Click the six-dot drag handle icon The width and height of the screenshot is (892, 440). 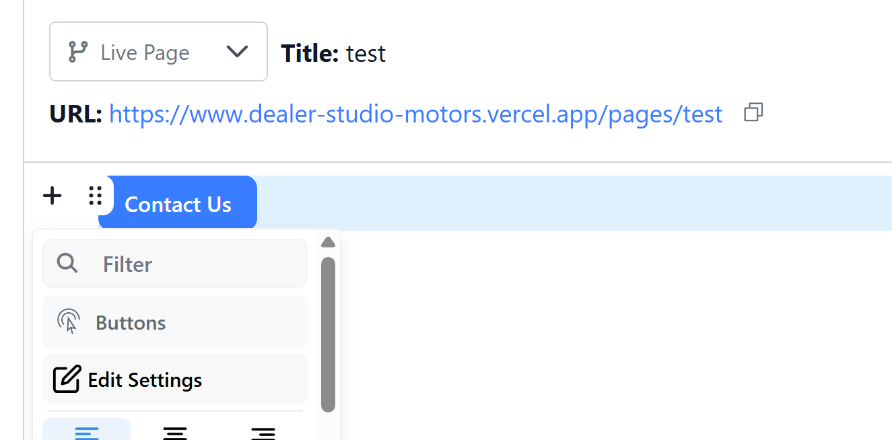pos(96,196)
